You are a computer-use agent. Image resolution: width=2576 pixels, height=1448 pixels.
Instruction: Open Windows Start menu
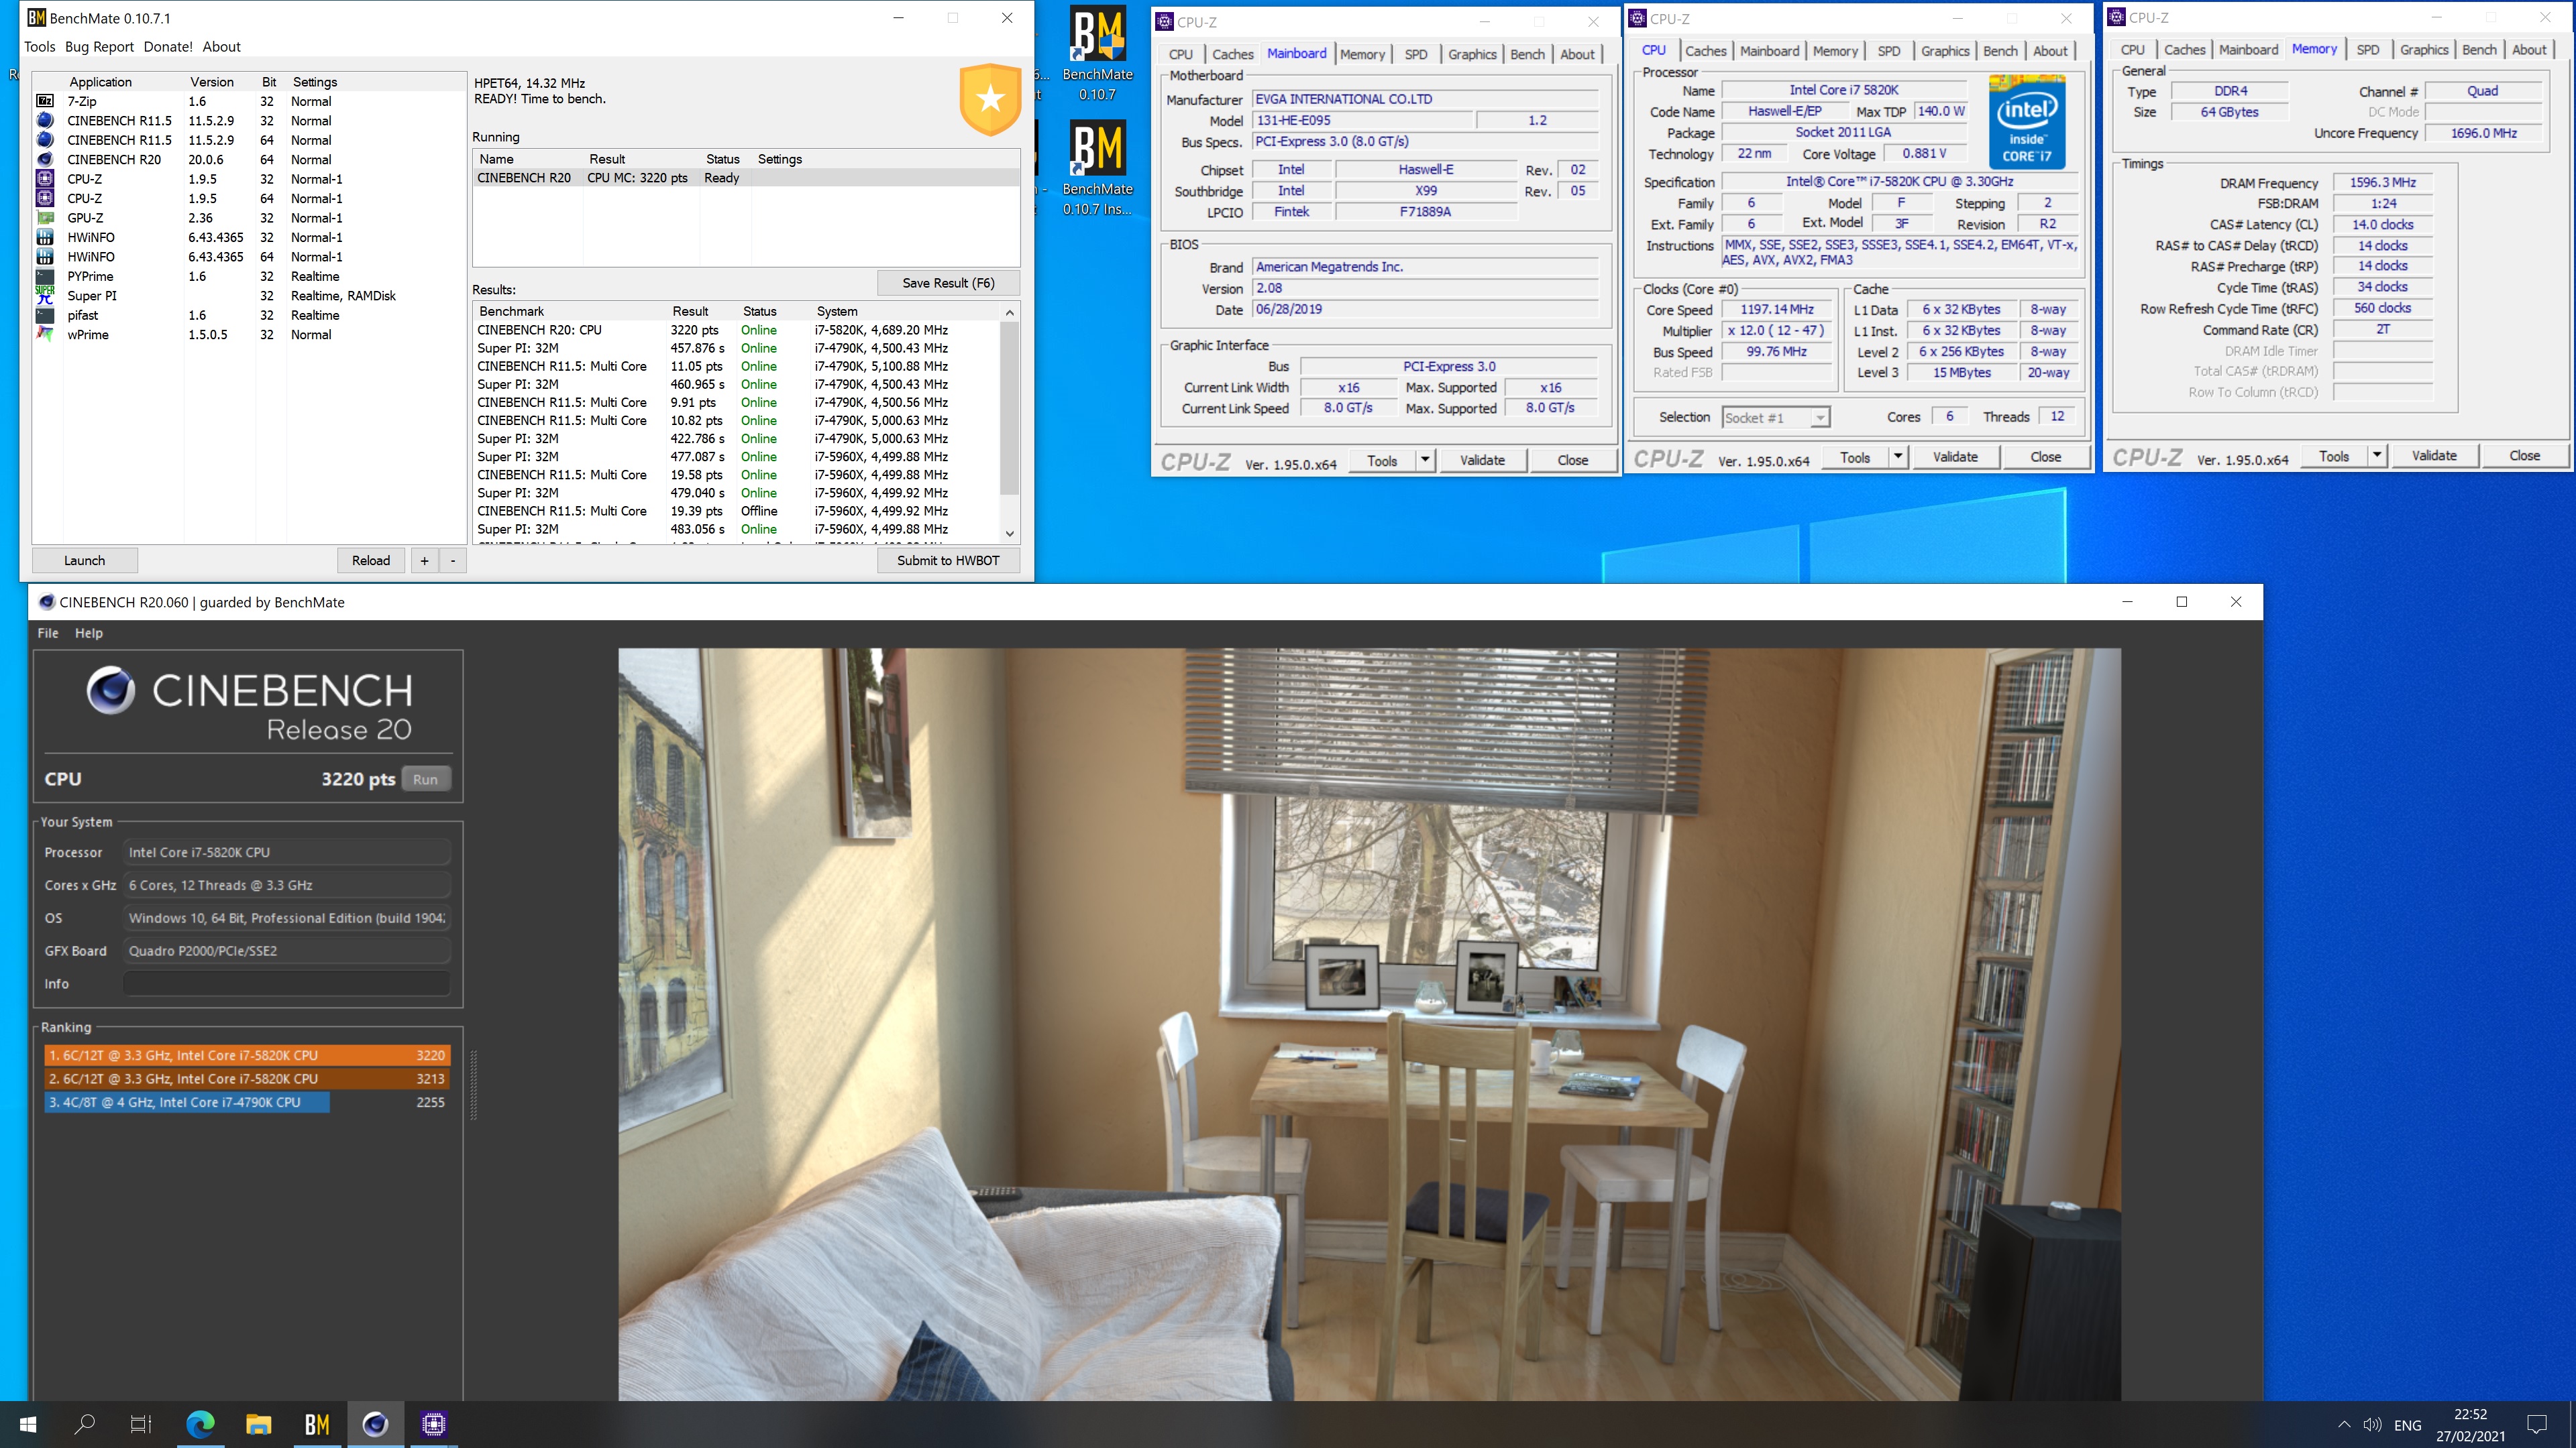click(x=28, y=1424)
